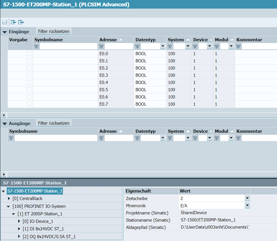
Task: Check the Vorgabe checkbox for E0.7
Action: tap(29, 104)
